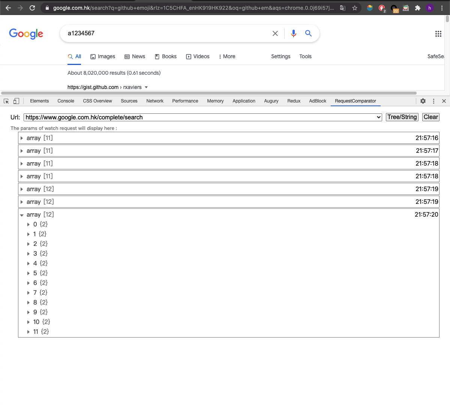The width and height of the screenshot is (450, 407).
Task: Open Books search results
Action: (x=165, y=56)
